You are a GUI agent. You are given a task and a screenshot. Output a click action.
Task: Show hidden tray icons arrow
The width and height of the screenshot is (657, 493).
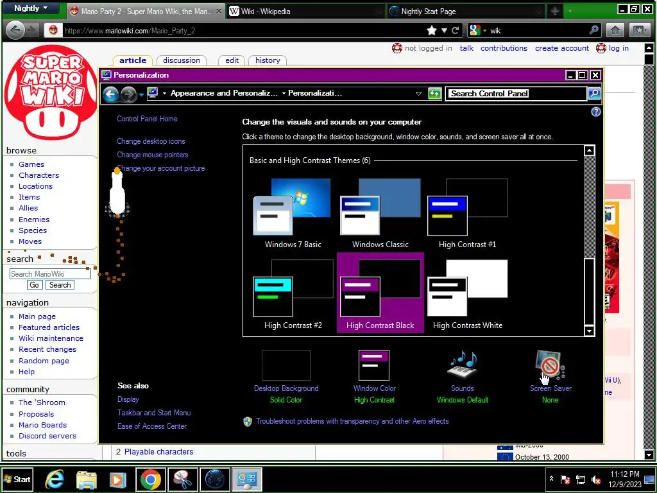(x=551, y=479)
